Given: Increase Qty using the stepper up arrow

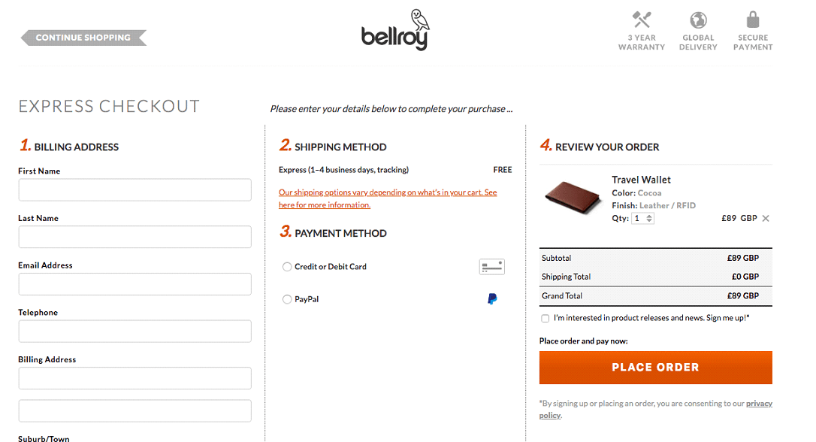Looking at the screenshot, I should pos(649,216).
